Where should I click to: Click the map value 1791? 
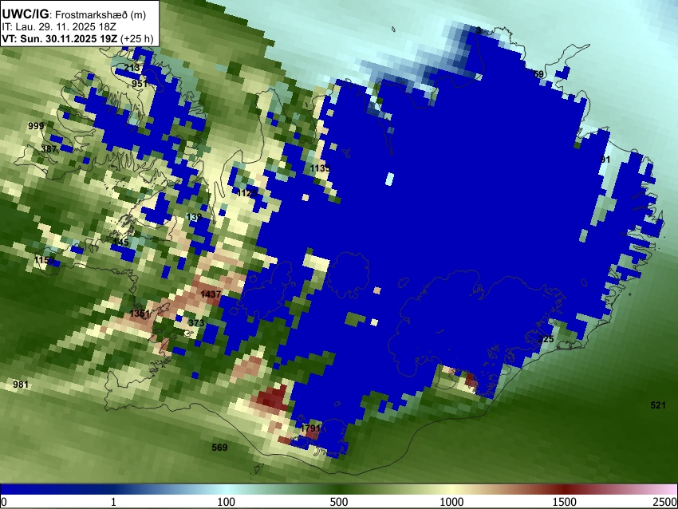click(311, 428)
